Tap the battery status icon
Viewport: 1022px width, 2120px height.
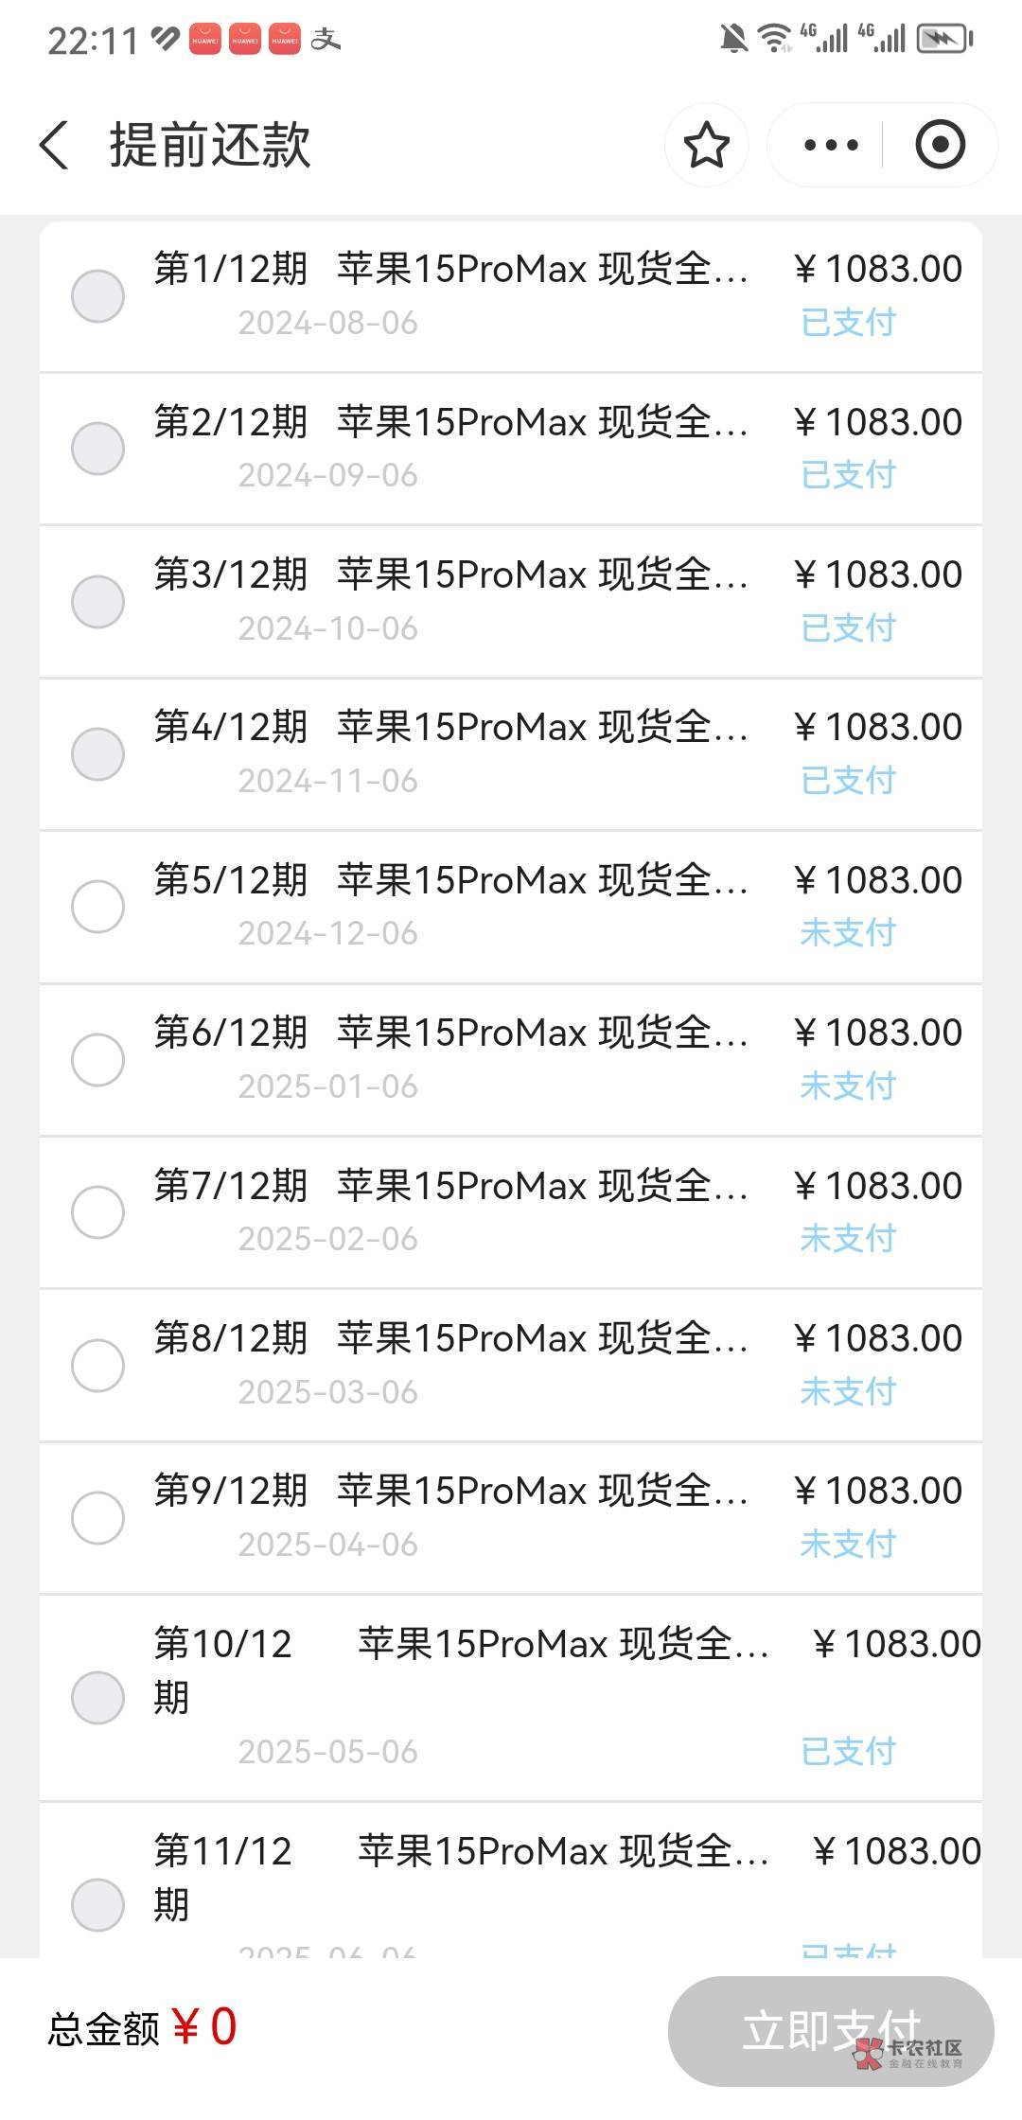pos(944,39)
